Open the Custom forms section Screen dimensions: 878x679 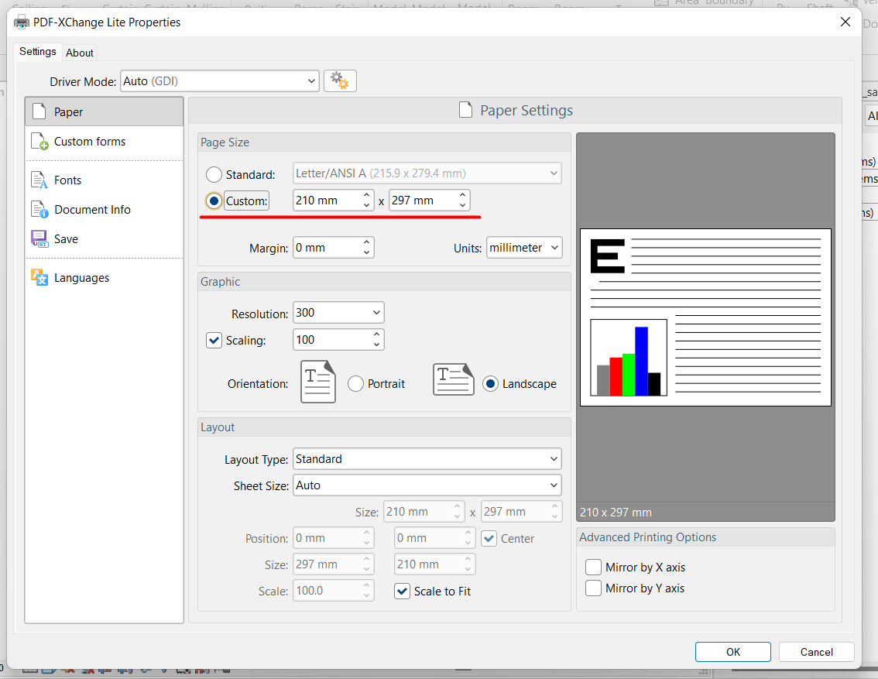(105, 142)
